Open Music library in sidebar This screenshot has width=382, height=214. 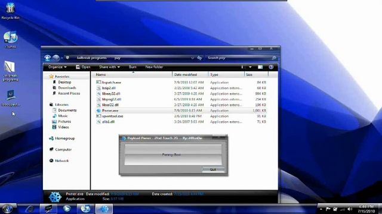(x=63, y=116)
